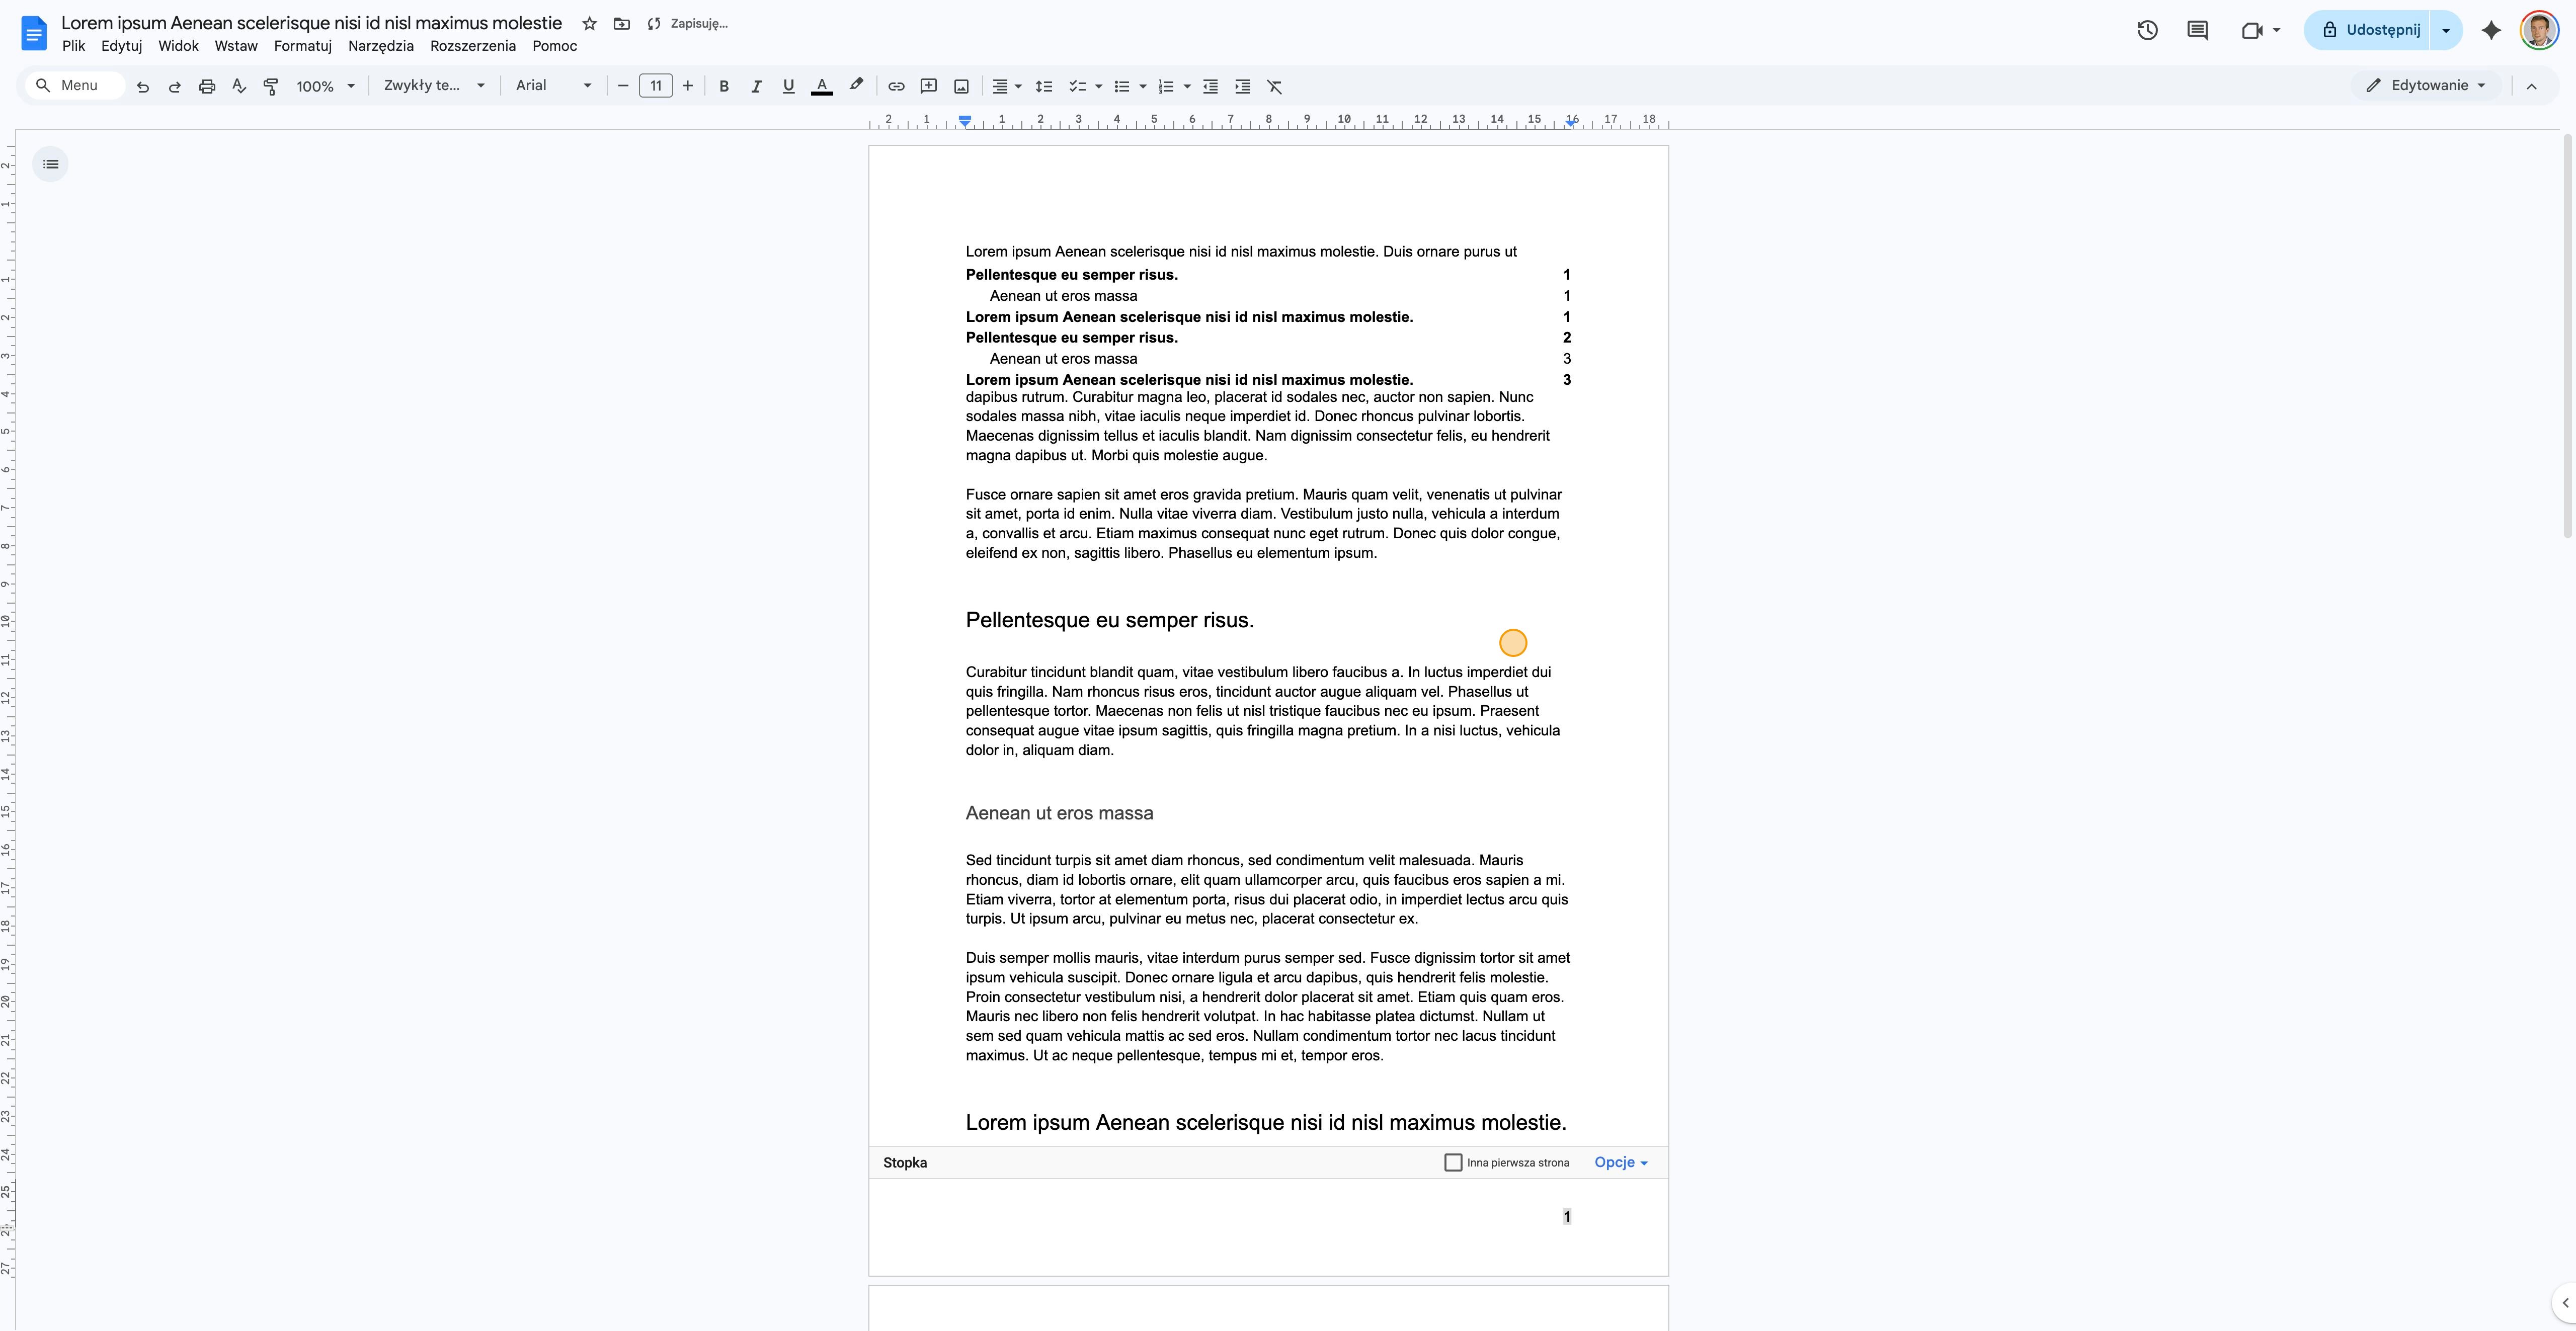Open the Wstaw menu
The image size is (2576, 1331).
point(236,46)
